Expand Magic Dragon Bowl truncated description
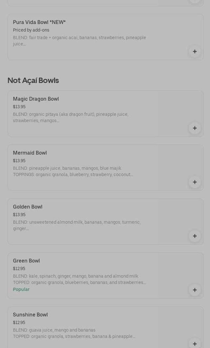Viewport: 210px width, 348px height. 71,118
